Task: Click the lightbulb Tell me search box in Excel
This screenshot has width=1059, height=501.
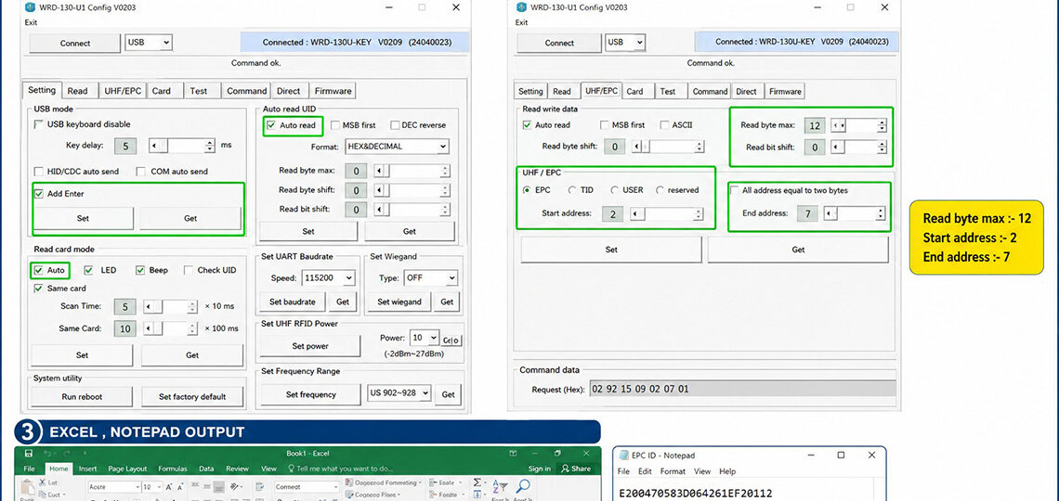Action: pos(340,469)
